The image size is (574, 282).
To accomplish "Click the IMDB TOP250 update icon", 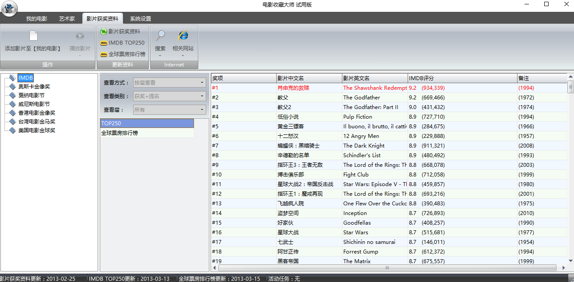I will pyautogui.click(x=104, y=43).
